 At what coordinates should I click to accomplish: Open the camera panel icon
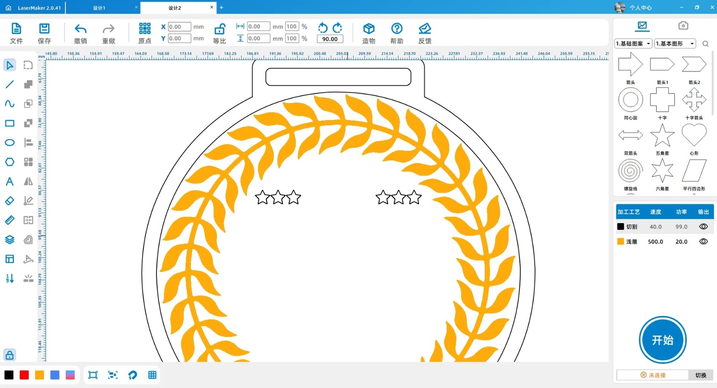[683, 26]
